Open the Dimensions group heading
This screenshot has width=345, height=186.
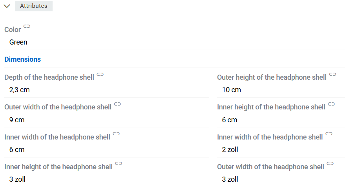(x=23, y=59)
